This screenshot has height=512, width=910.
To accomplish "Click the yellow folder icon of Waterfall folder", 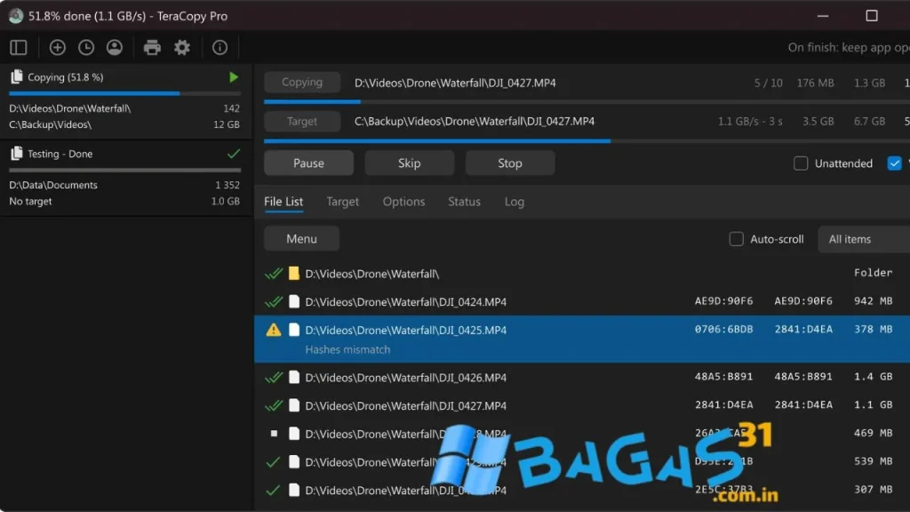I will [x=293, y=274].
